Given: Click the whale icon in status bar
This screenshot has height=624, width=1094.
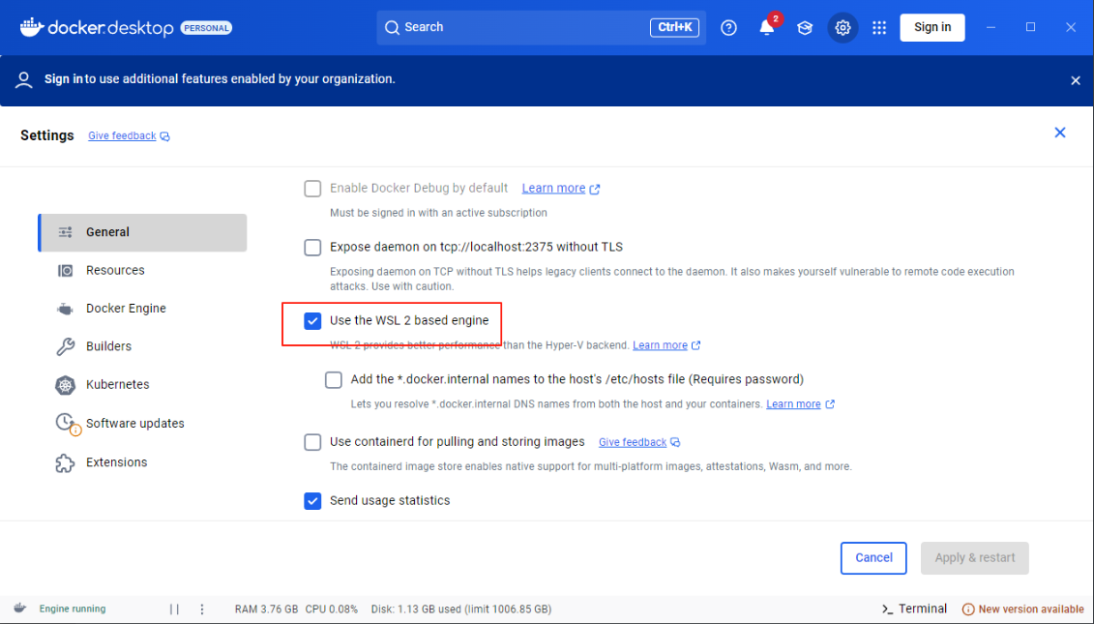Looking at the screenshot, I should 20,609.
